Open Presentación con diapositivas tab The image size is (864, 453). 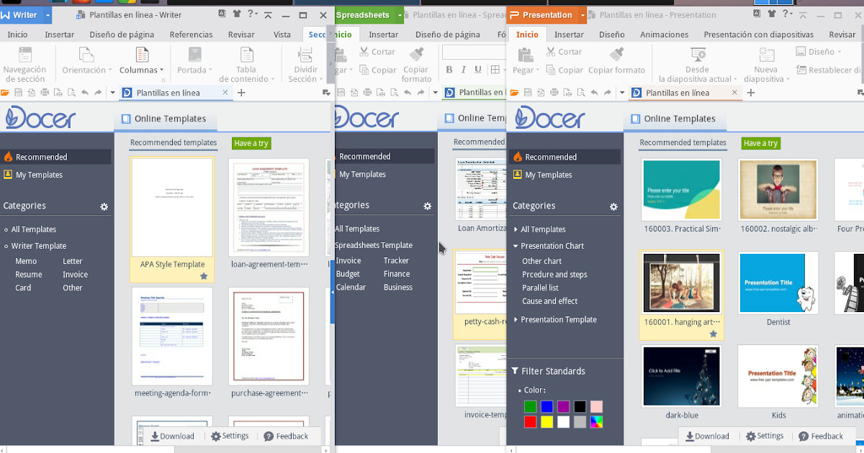click(759, 35)
